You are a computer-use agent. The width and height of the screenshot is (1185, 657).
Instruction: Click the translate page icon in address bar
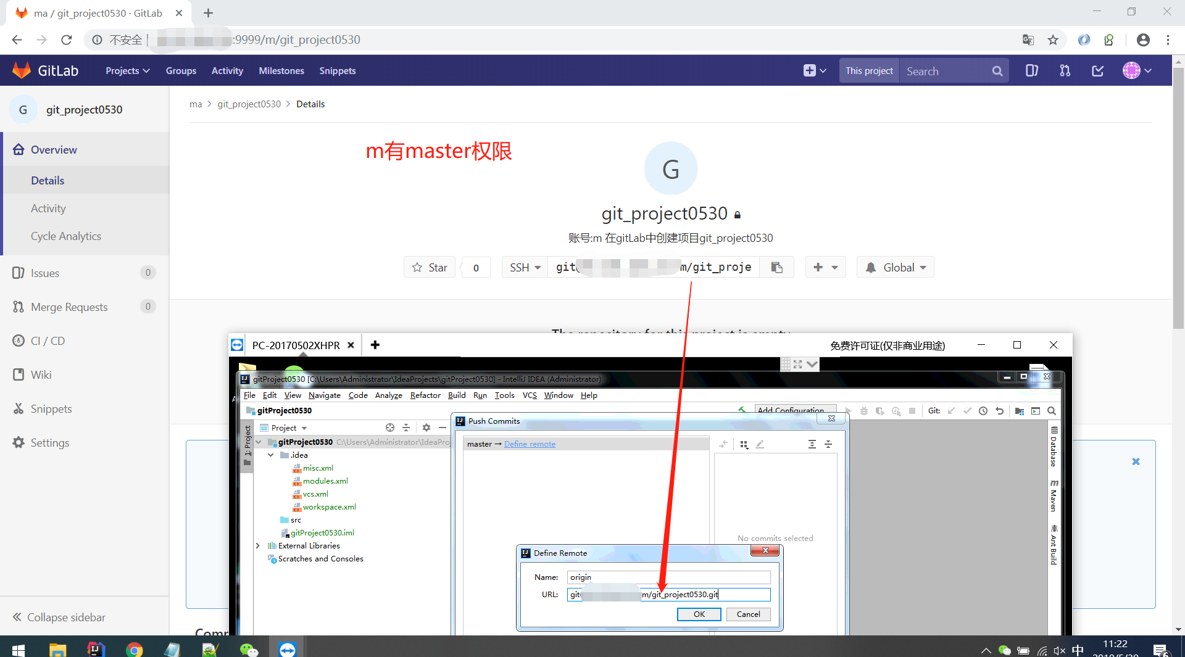point(1028,40)
